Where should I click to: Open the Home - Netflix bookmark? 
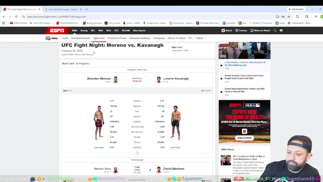(132, 23)
